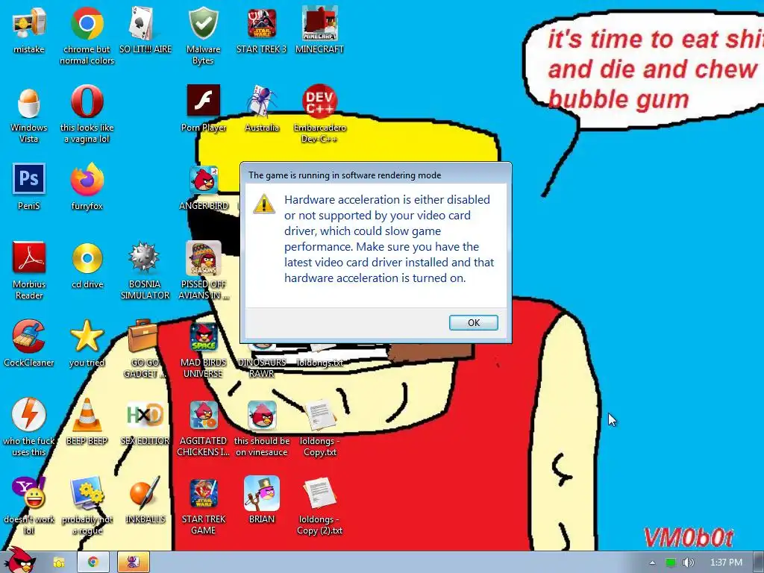Screen dimensions: 764x573
Task: Open the STAR TREK GAME icon
Action: pyautogui.click(x=203, y=493)
